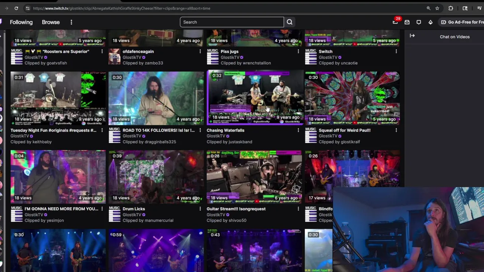Open options menu for Switch clip
This screenshot has height=272, width=484.
[x=396, y=51]
